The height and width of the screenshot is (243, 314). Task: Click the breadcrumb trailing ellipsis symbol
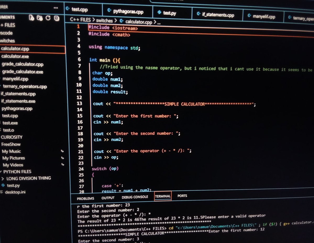point(159,23)
